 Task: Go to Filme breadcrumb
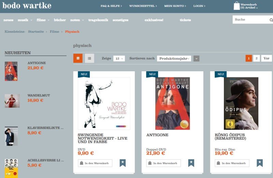click(x=55, y=32)
